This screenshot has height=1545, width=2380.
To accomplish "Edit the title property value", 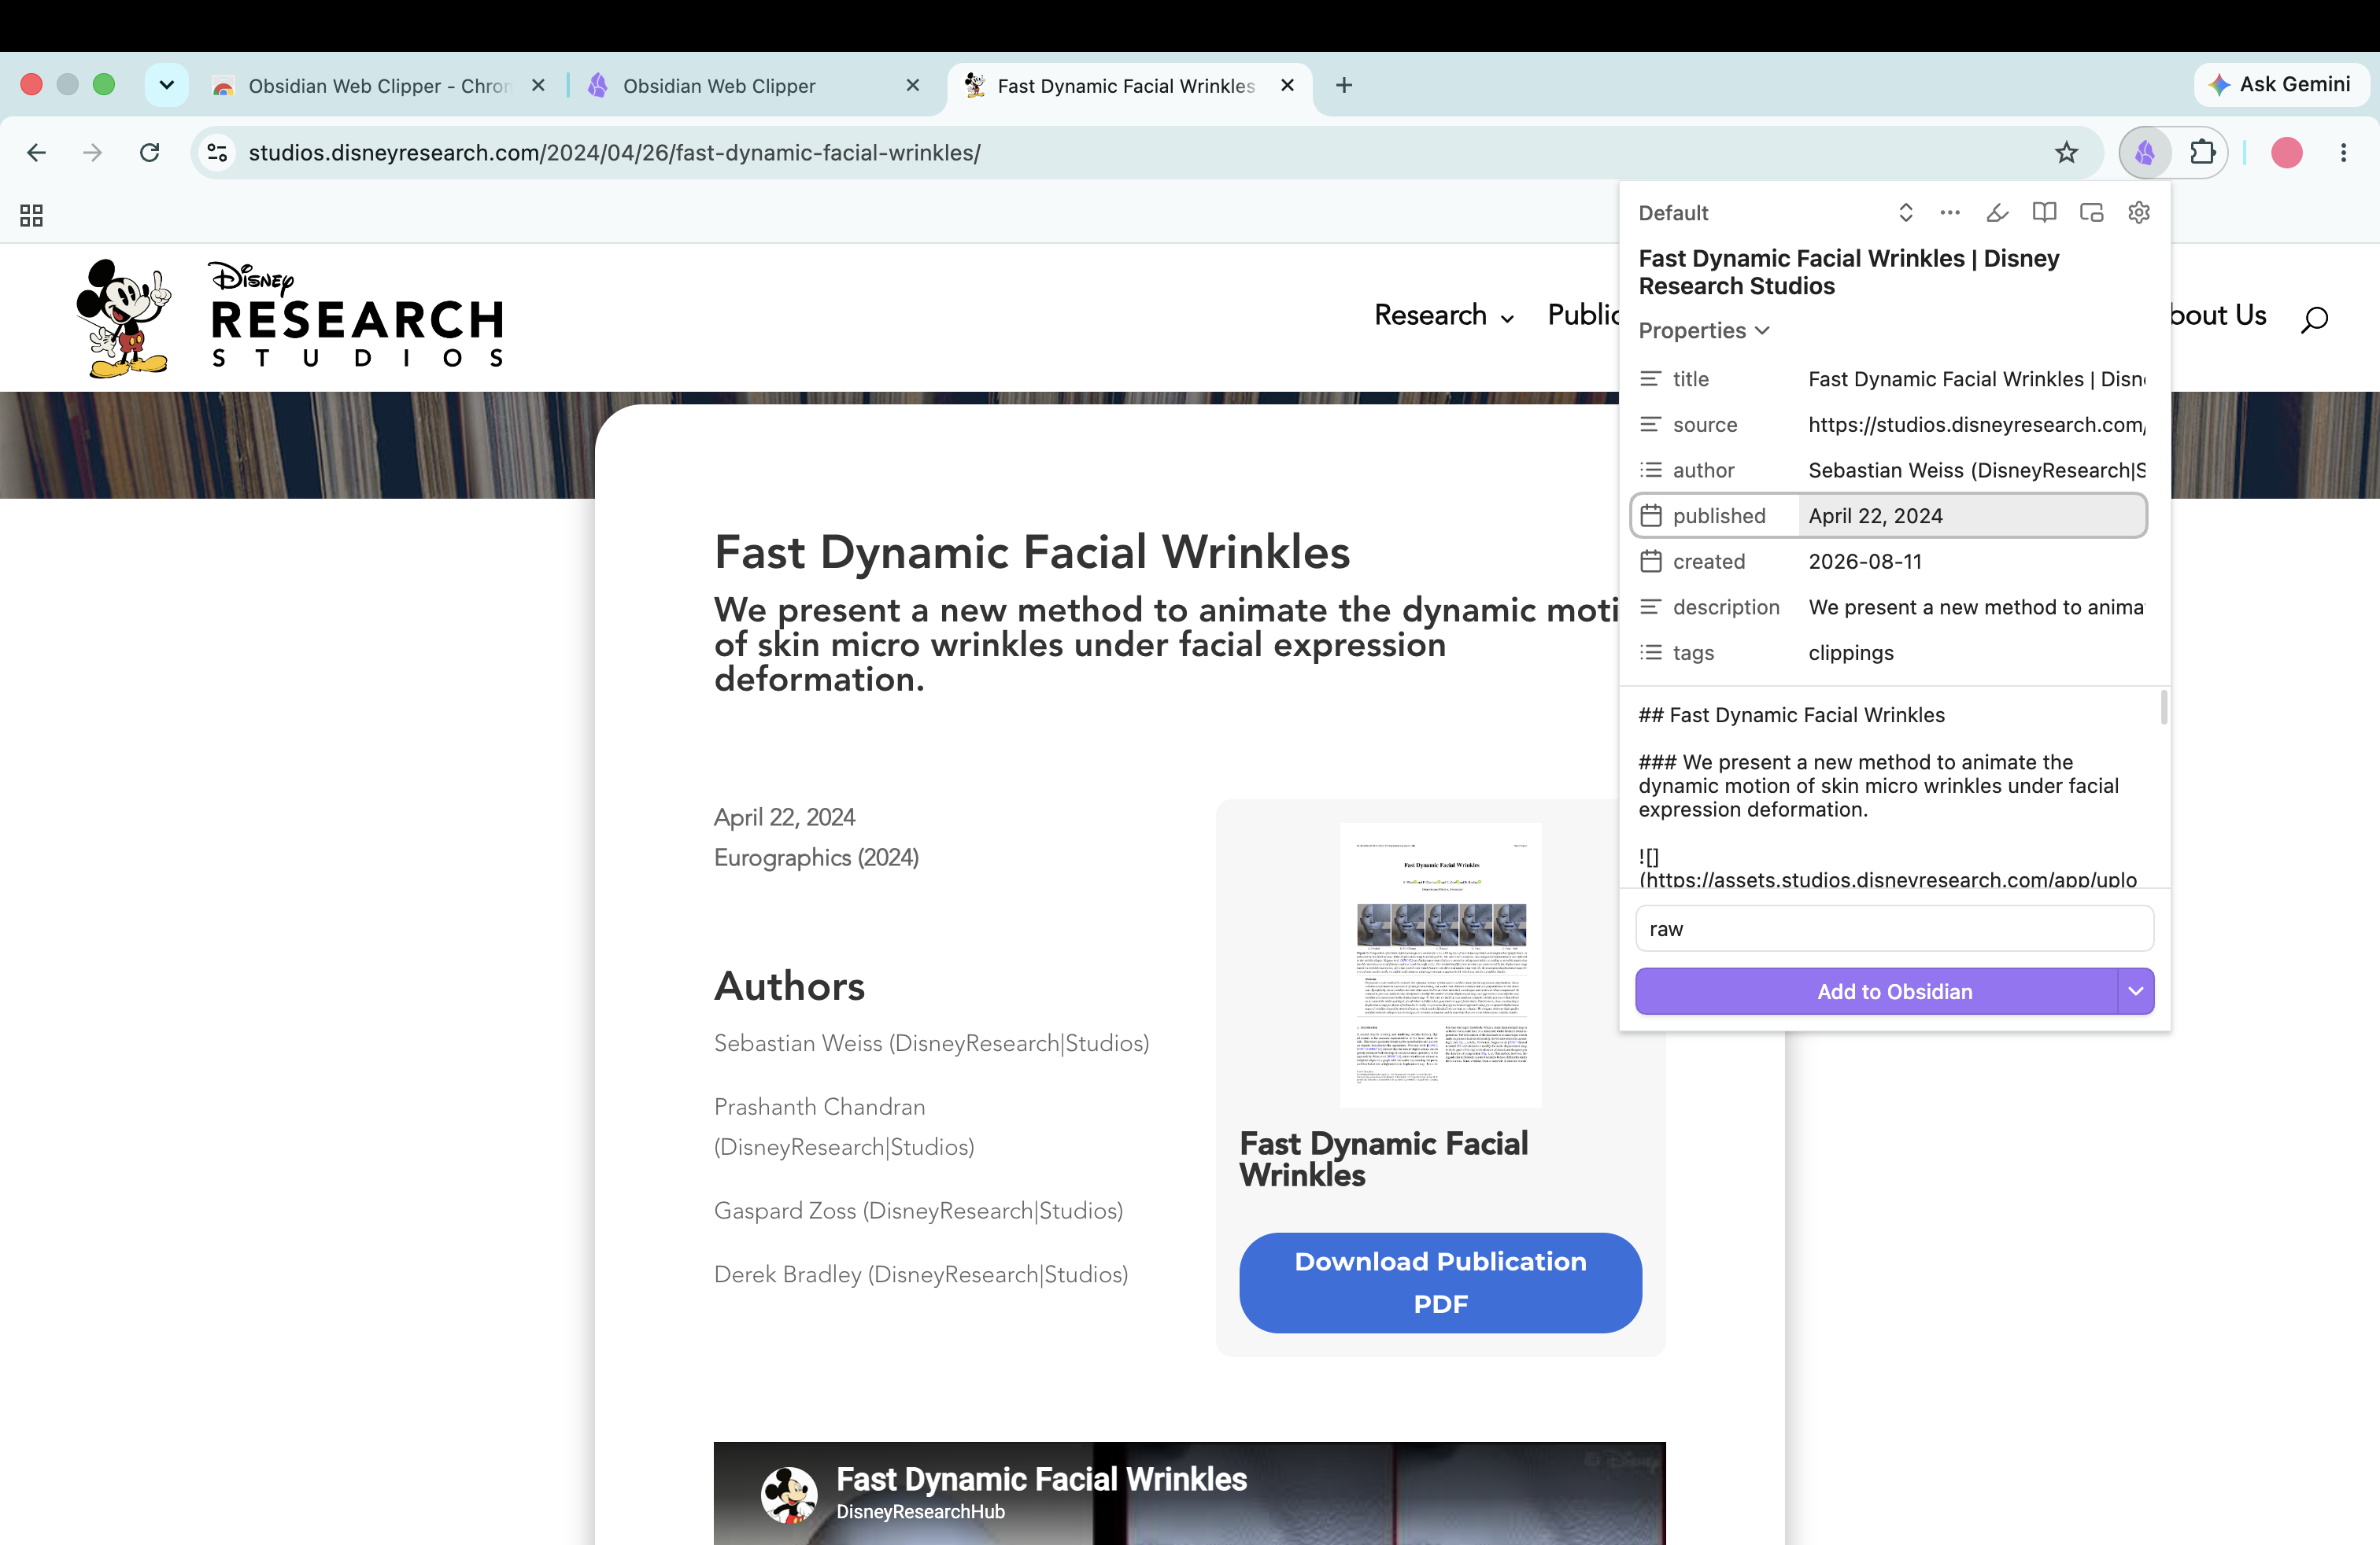I will pyautogui.click(x=1972, y=378).
